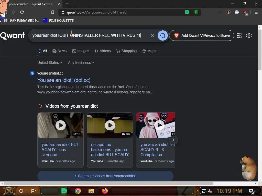The height and width of the screenshot is (196, 262).
Task: Click the horizontal page scrollbar
Action: (109, 183)
